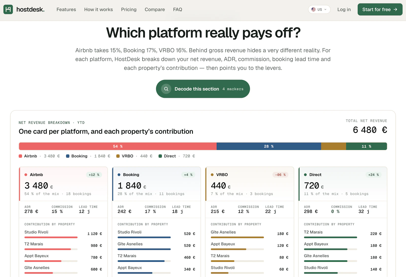Screen dimensions: 406x277
Task: Click the −06 % badge on VRBO card
Action: 280,175
